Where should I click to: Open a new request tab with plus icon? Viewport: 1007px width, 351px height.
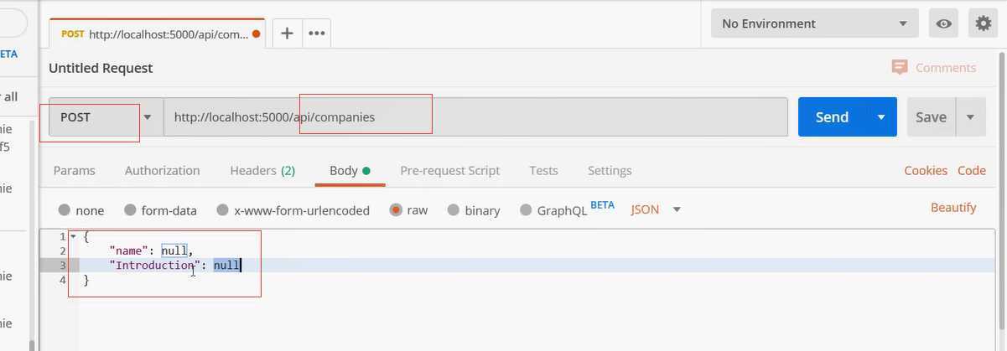tap(287, 33)
